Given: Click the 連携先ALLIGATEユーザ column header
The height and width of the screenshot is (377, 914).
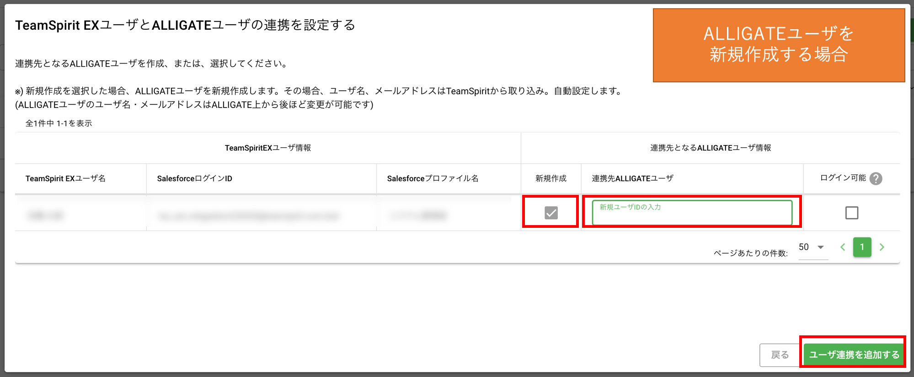Looking at the screenshot, I should (x=632, y=178).
